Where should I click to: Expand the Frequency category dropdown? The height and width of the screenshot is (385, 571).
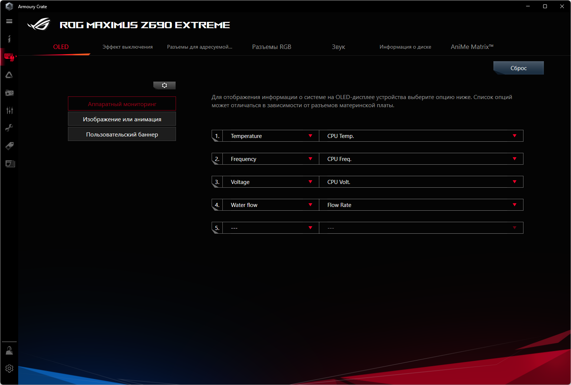coord(271,159)
